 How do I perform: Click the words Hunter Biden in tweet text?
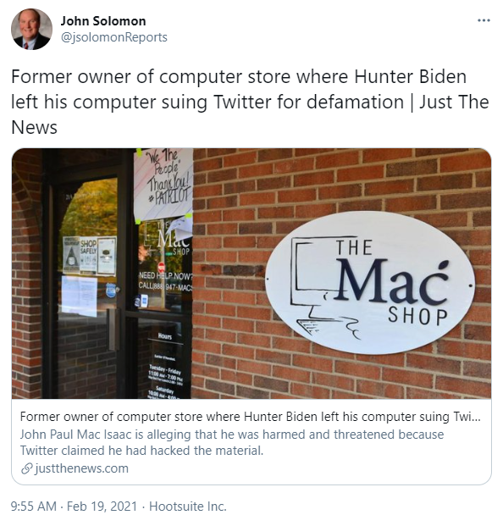pyautogui.click(x=411, y=77)
